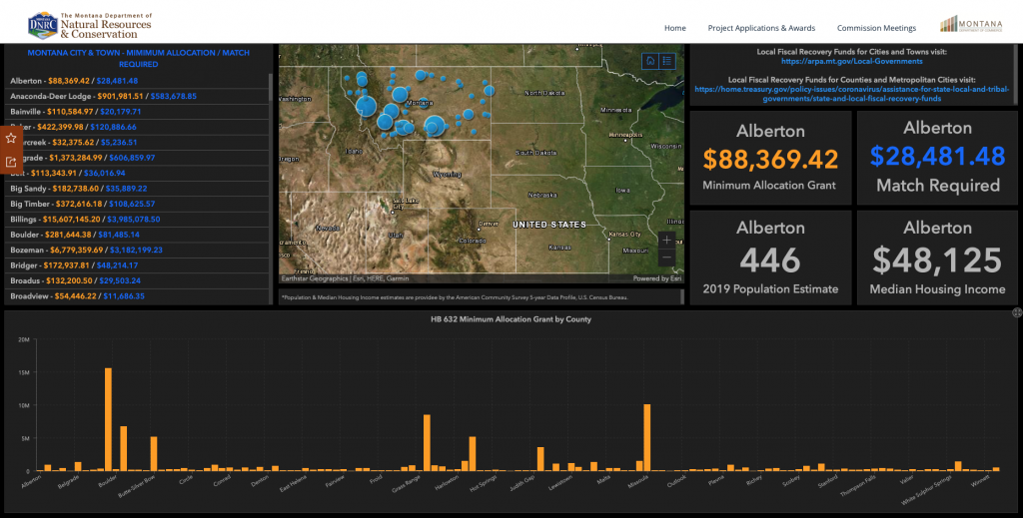
Task: Click the star bookmark icon on left edge
Action: tap(11, 138)
